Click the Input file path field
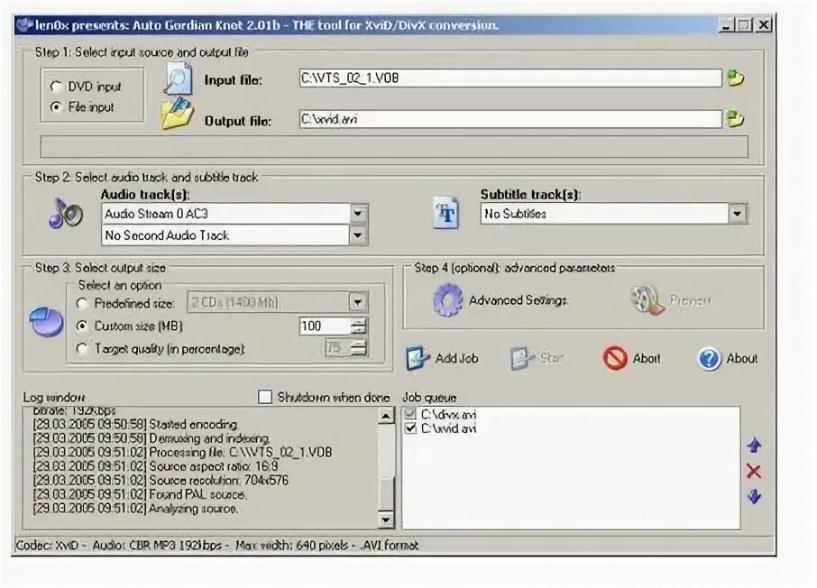 510,78
